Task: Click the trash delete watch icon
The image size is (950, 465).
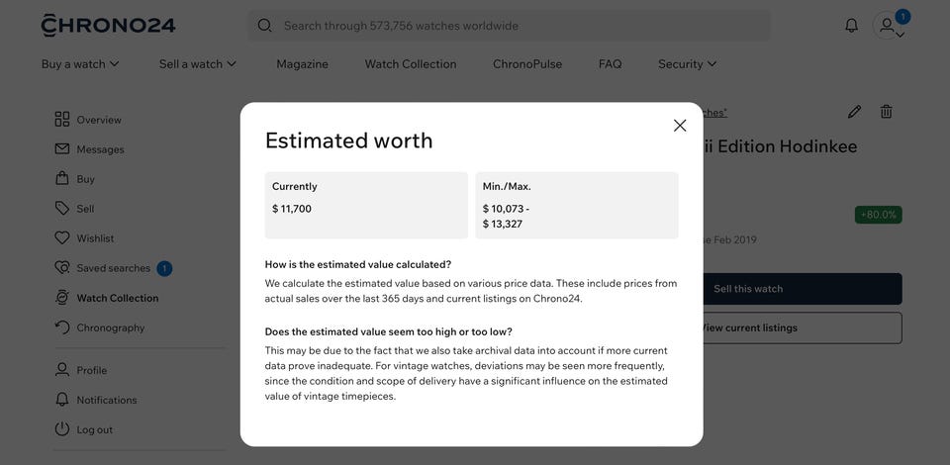Action: 886,112
